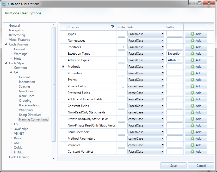
Task: Expand the Hints tree node
Action: (x=11, y=58)
